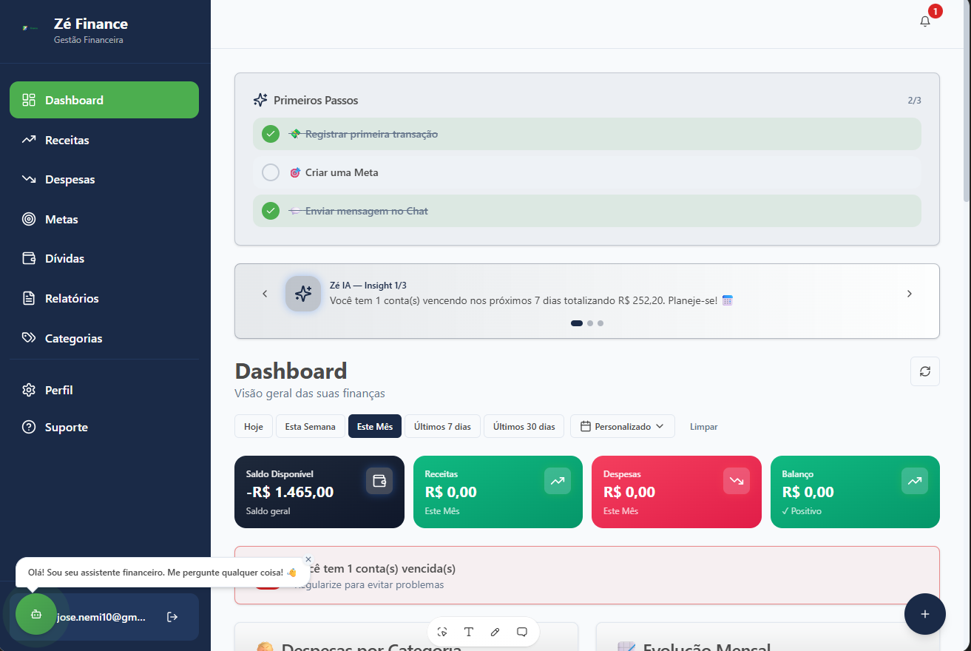
Task: Open Dashboard in the sidebar
Action: click(104, 100)
